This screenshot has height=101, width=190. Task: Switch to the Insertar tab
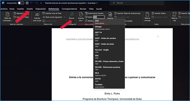[20, 9]
